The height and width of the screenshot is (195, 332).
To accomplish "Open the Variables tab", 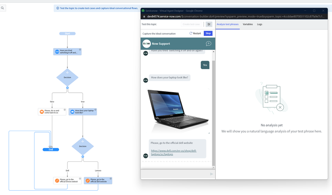I will point(248,24).
